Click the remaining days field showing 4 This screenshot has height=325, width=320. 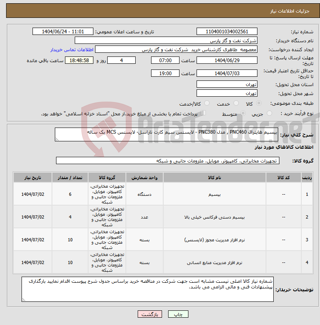coord(121,60)
